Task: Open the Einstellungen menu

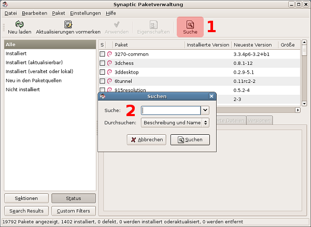Action: tap(86, 13)
